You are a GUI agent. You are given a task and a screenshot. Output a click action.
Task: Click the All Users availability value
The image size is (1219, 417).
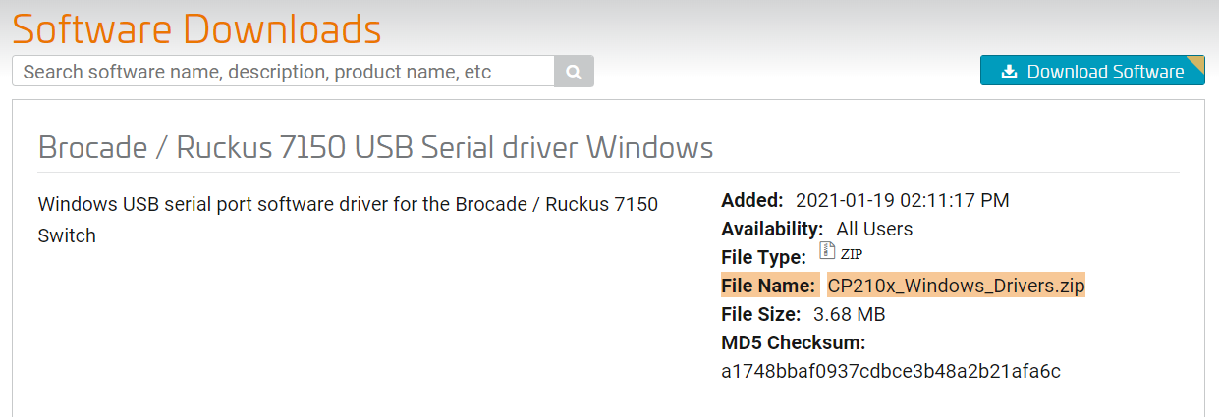point(874,229)
